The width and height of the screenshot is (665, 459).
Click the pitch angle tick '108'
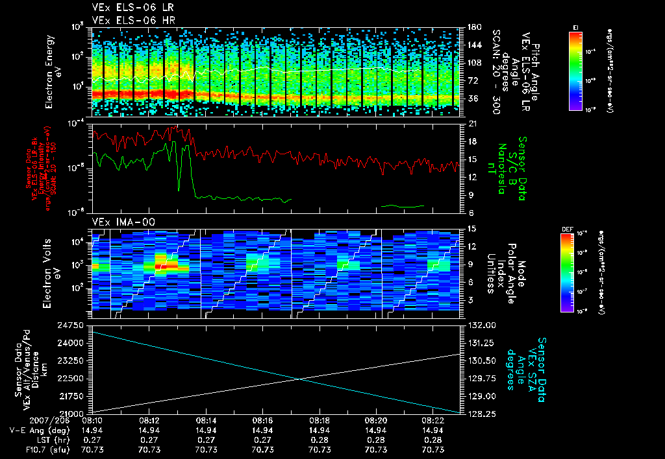point(475,63)
